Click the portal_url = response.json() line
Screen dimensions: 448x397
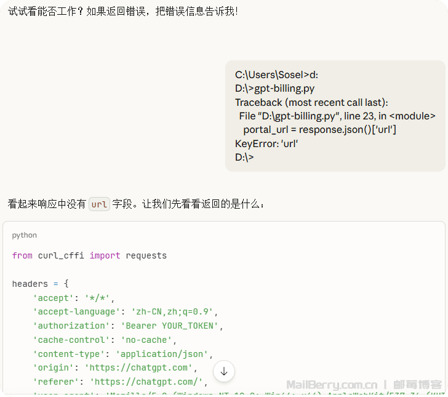319,130
